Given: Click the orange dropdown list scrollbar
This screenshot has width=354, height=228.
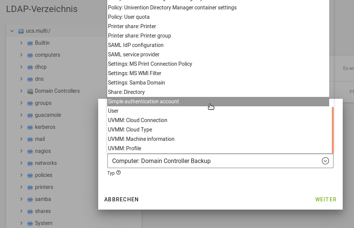Looking at the screenshot, I should pos(333,130).
